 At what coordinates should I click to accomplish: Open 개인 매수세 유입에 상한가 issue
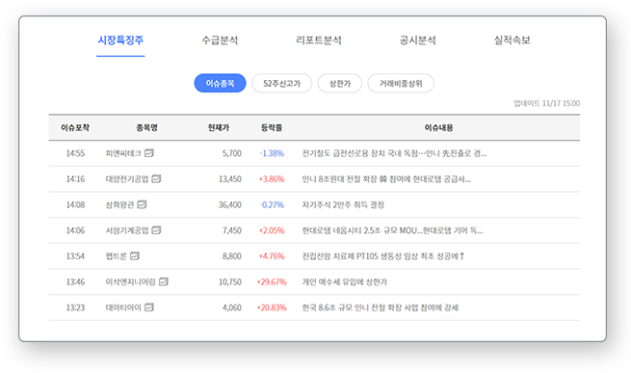click(x=345, y=282)
